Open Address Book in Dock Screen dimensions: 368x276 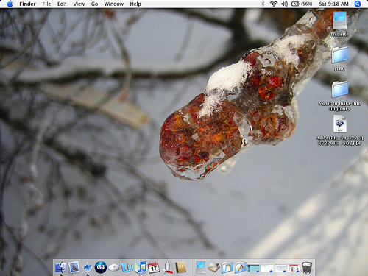[181, 267]
